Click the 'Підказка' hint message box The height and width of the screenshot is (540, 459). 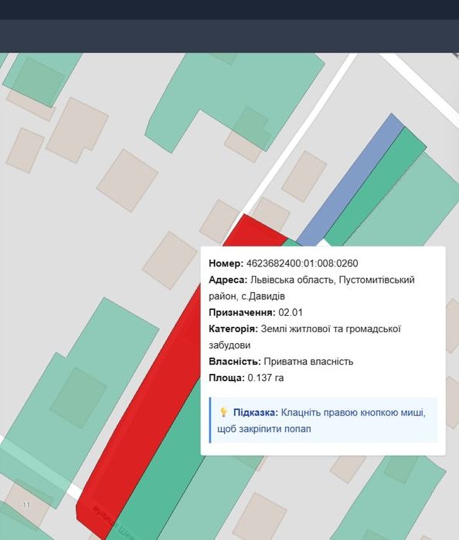click(x=324, y=420)
